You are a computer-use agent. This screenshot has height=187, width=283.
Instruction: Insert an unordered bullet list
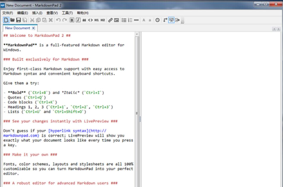point(124,20)
